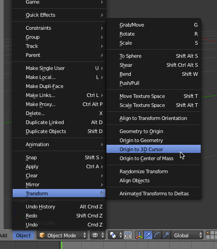
Task: Toggle the 3D manipulator widget icon
Action: click(139, 235)
